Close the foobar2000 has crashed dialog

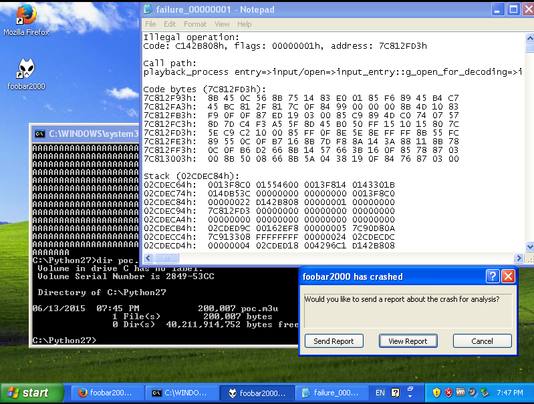coord(508,276)
